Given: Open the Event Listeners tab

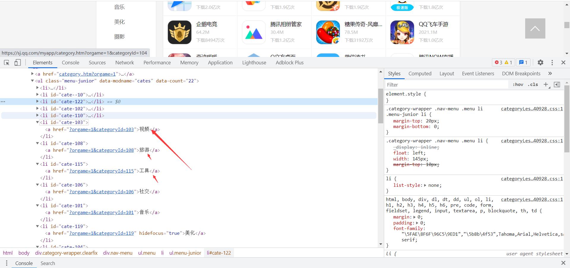Looking at the screenshot, I should coord(478,74).
